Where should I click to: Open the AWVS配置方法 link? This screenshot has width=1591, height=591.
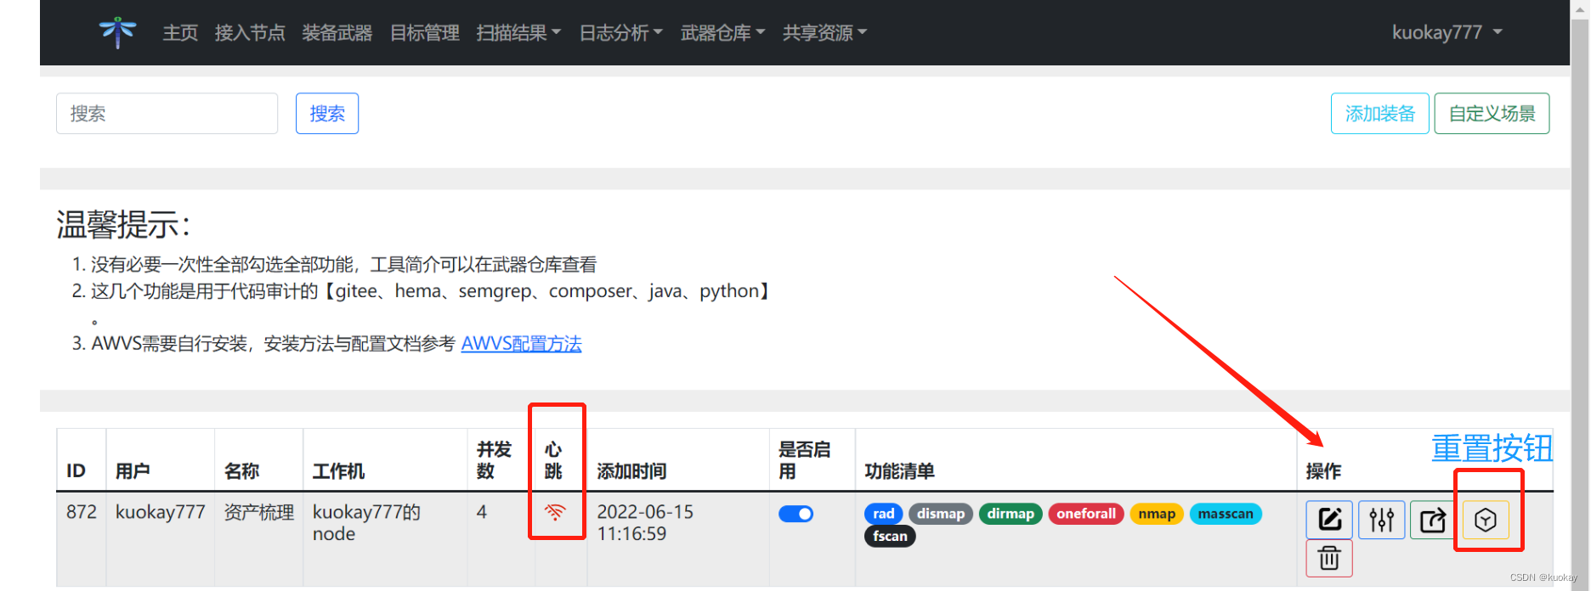pos(521,343)
